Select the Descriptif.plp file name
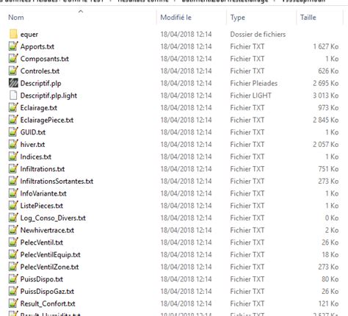The image size is (348, 316). pyautogui.click(x=40, y=83)
